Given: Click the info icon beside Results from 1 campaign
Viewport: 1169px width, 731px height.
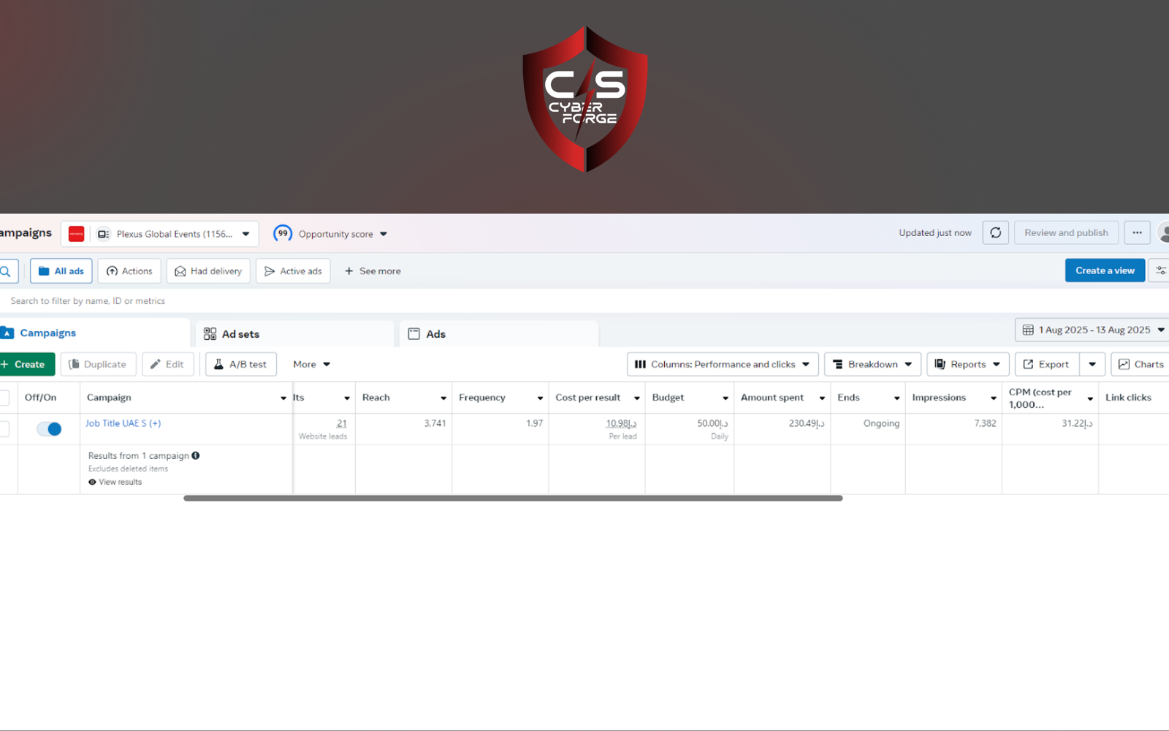Looking at the screenshot, I should click(196, 455).
